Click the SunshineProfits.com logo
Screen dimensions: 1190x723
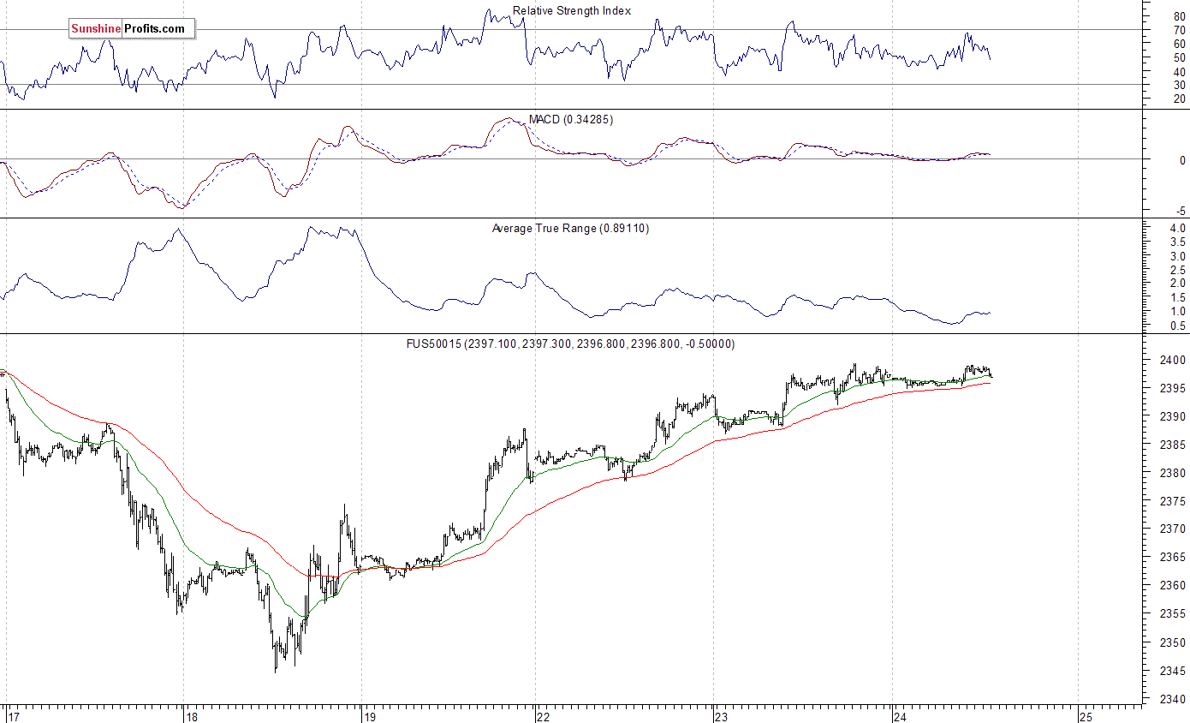point(132,28)
